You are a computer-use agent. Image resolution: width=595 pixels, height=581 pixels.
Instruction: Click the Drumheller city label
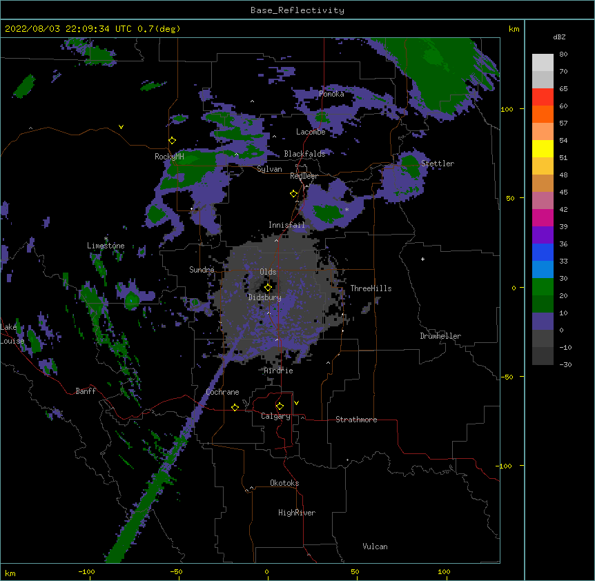coord(440,336)
